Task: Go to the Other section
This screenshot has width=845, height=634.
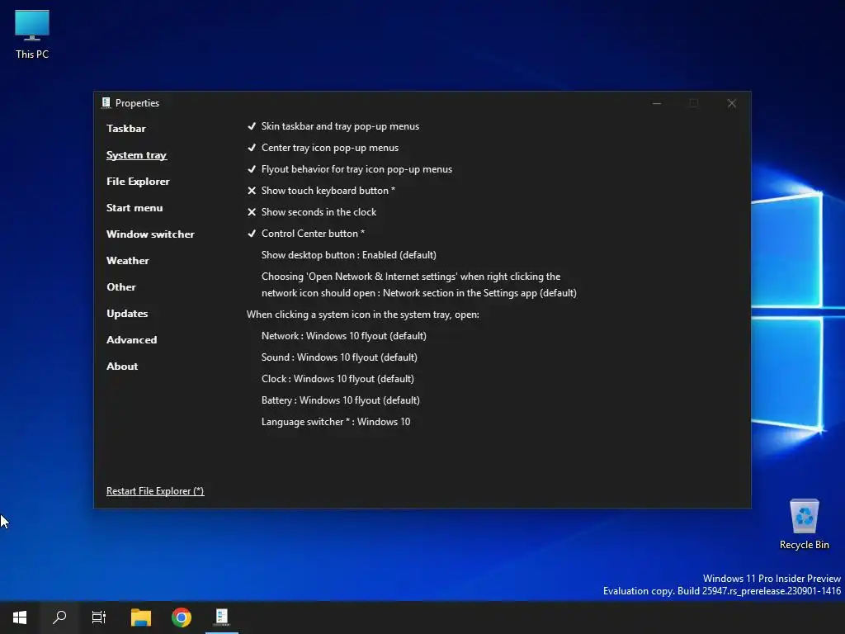Action: point(121,286)
